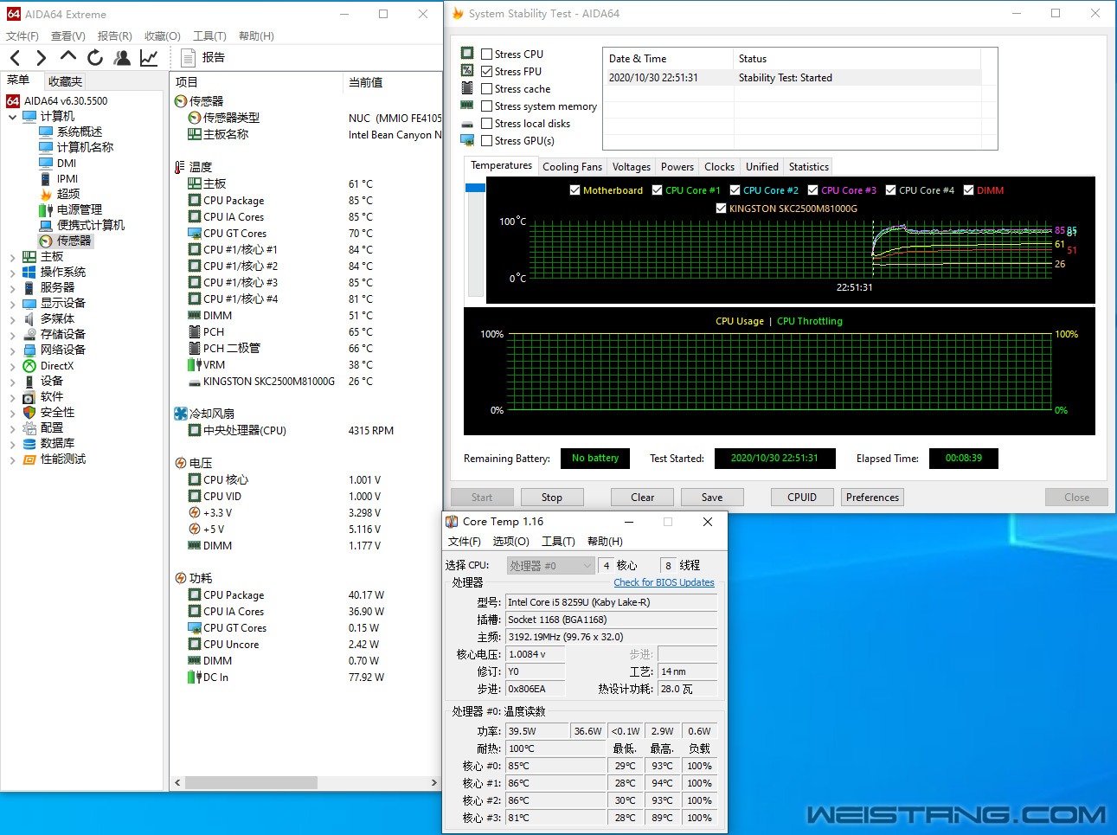Click the AIDA64 back arrow toolbar icon
Image resolution: width=1117 pixels, height=835 pixels.
(16, 58)
